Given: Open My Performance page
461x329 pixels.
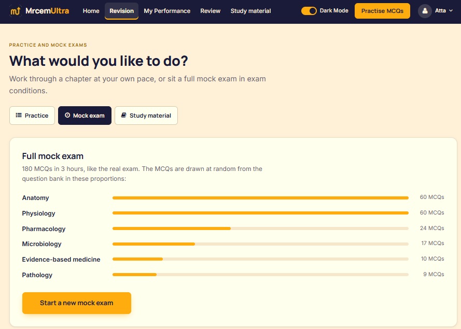Looking at the screenshot, I should (167, 11).
